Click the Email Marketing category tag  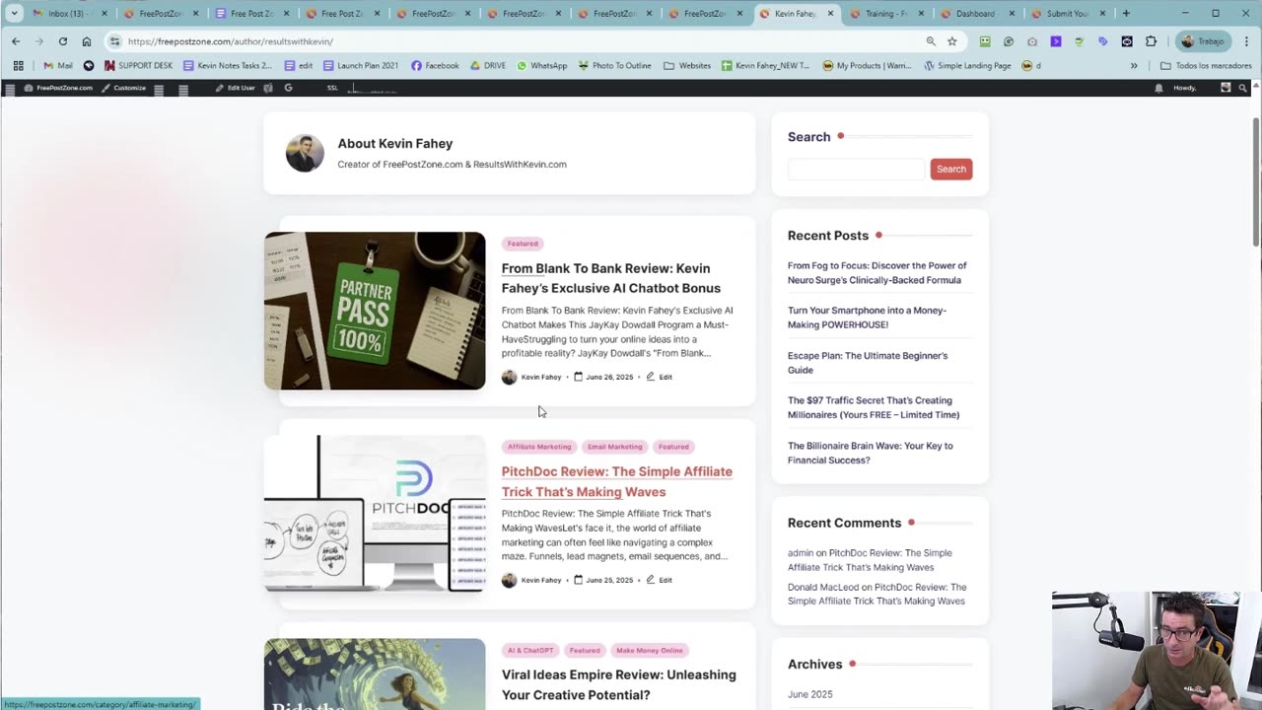tap(614, 447)
